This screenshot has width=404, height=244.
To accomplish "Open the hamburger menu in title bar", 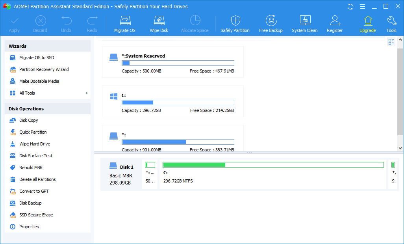I will (362, 7).
